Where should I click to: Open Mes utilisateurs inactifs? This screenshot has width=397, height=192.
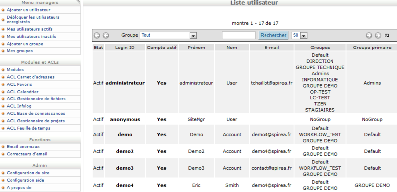[x=31, y=37]
